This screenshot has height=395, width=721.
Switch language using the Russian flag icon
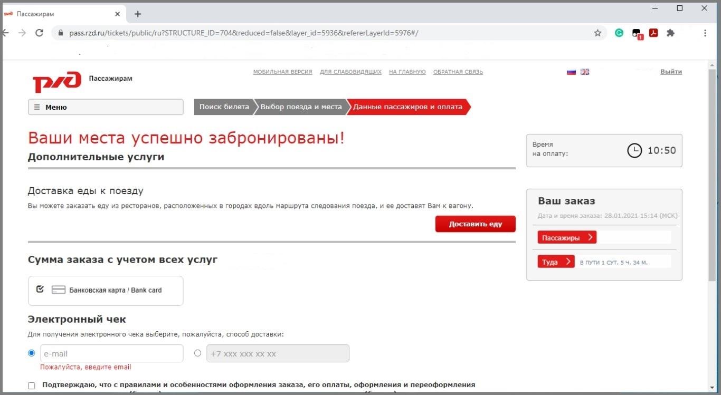[571, 72]
